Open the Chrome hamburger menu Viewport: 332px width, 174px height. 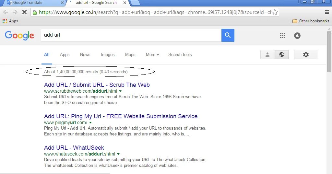point(327,12)
